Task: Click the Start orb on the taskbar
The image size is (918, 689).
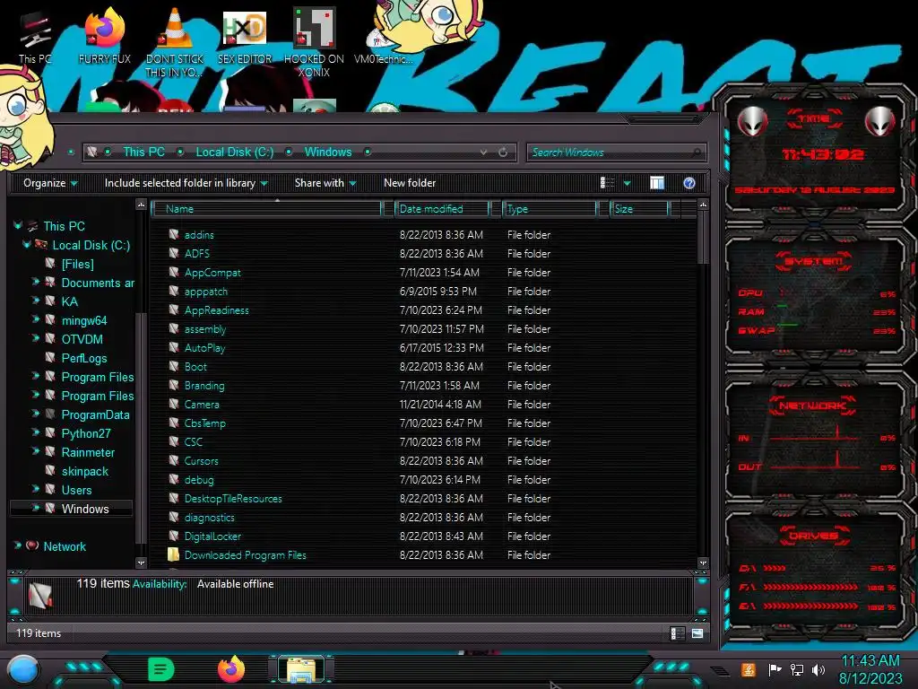Action: (x=23, y=669)
